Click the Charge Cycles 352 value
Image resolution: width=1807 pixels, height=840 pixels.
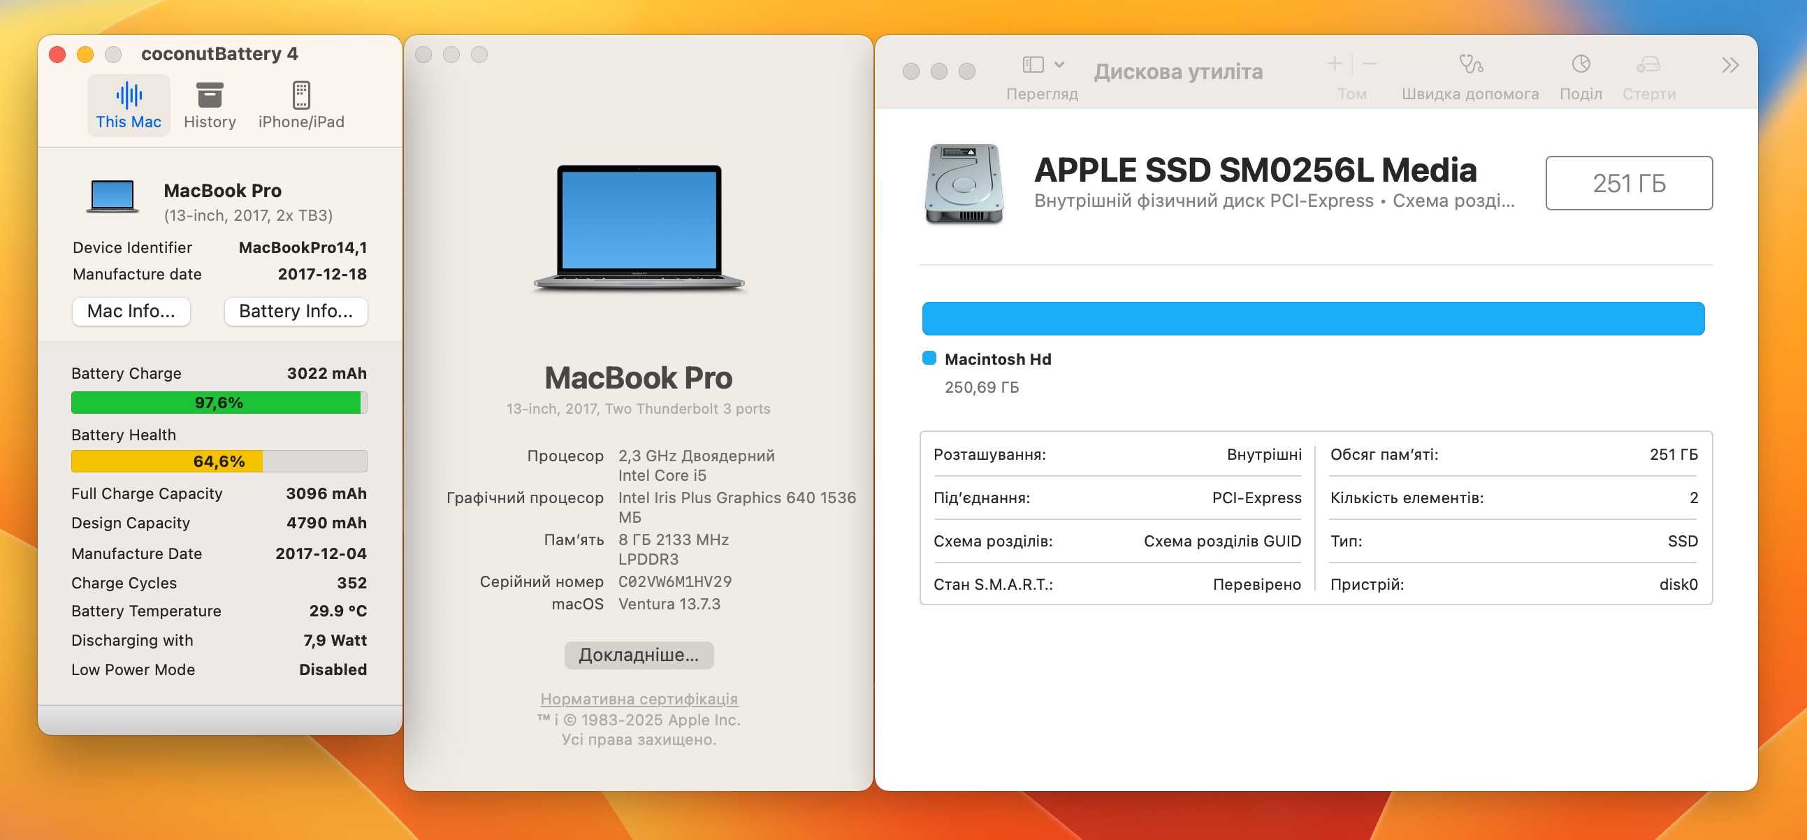tap(351, 582)
